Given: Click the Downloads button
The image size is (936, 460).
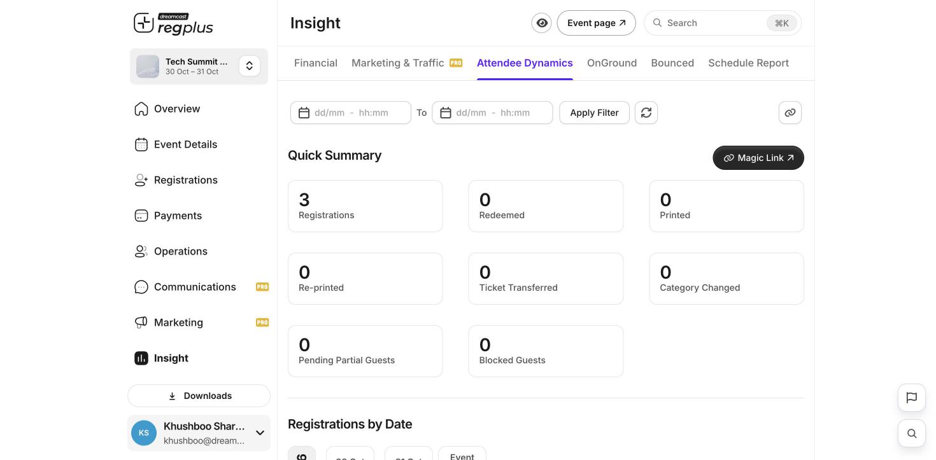Looking at the screenshot, I should click(199, 396).
